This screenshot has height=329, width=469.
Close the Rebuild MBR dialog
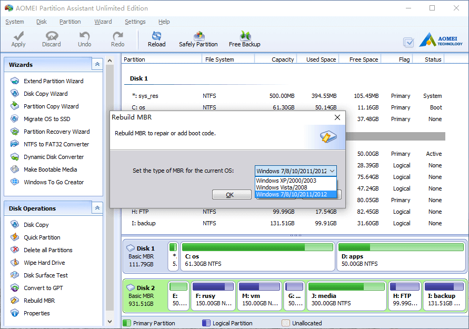[337, 117]
